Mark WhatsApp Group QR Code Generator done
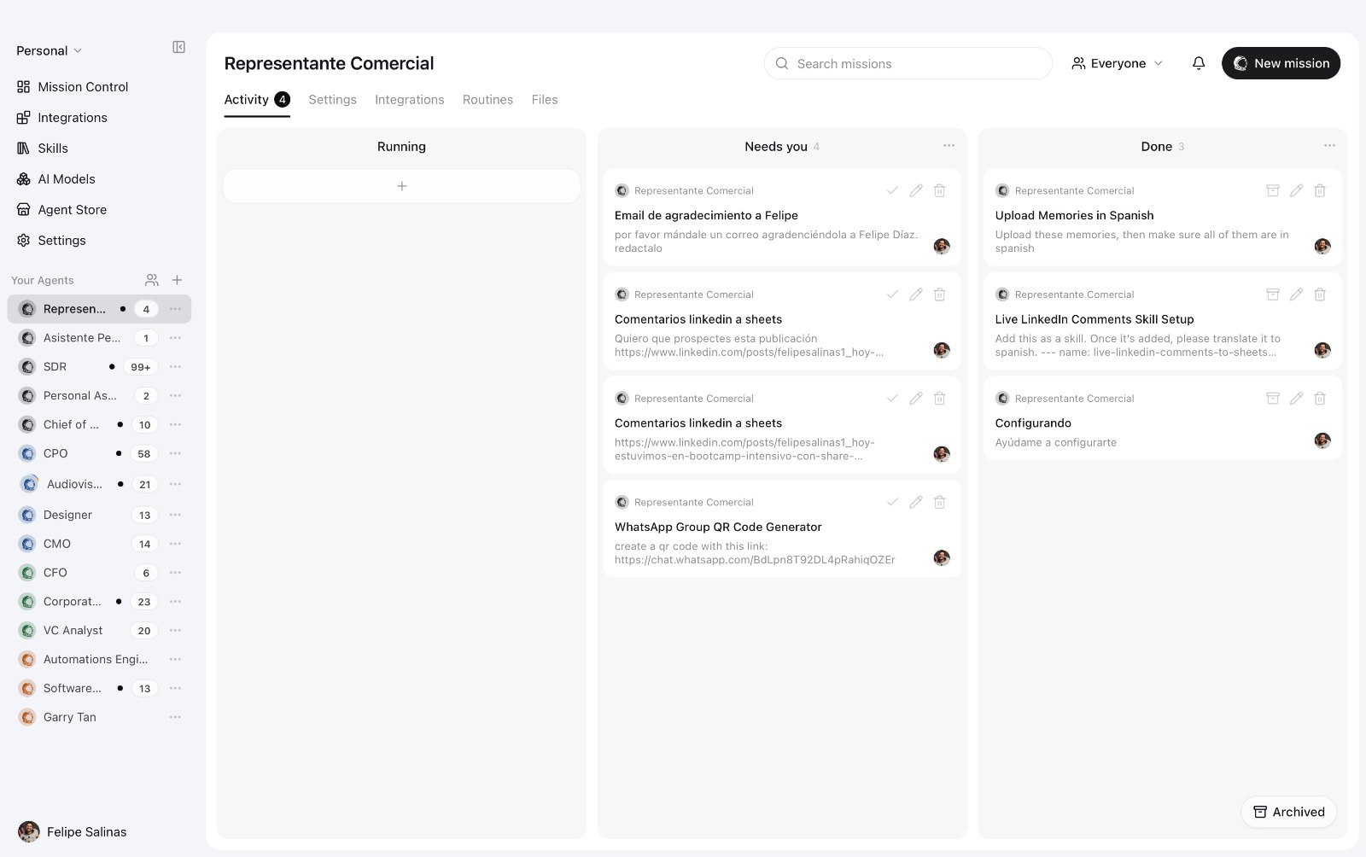This screenshot has width=1366, height=857. pyautogui.click(x=892, y=502)
